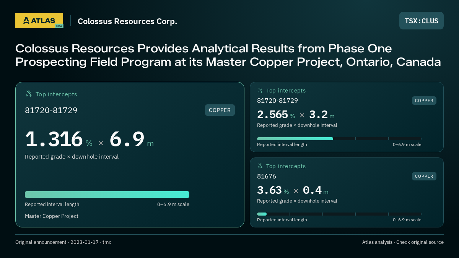This screenshot has height=258, width=459.
Task: Click the short interval bar in the 81676 card
Action: point(262,214)
